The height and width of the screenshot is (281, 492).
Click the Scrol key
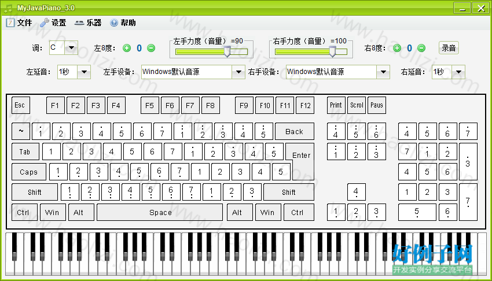point(357,105)
